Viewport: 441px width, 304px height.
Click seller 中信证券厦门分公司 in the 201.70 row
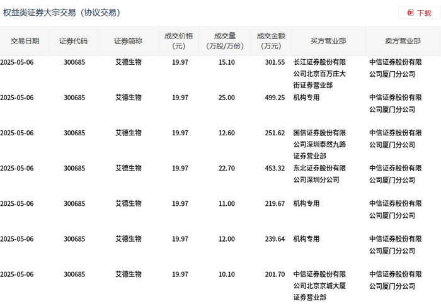[396, 281]
